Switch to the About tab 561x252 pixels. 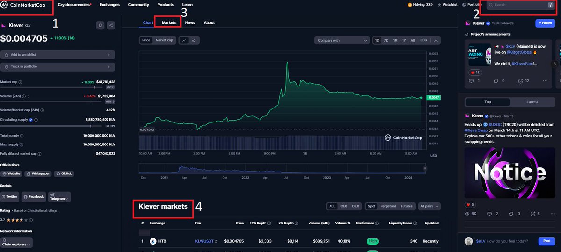[x=209, y=22]
